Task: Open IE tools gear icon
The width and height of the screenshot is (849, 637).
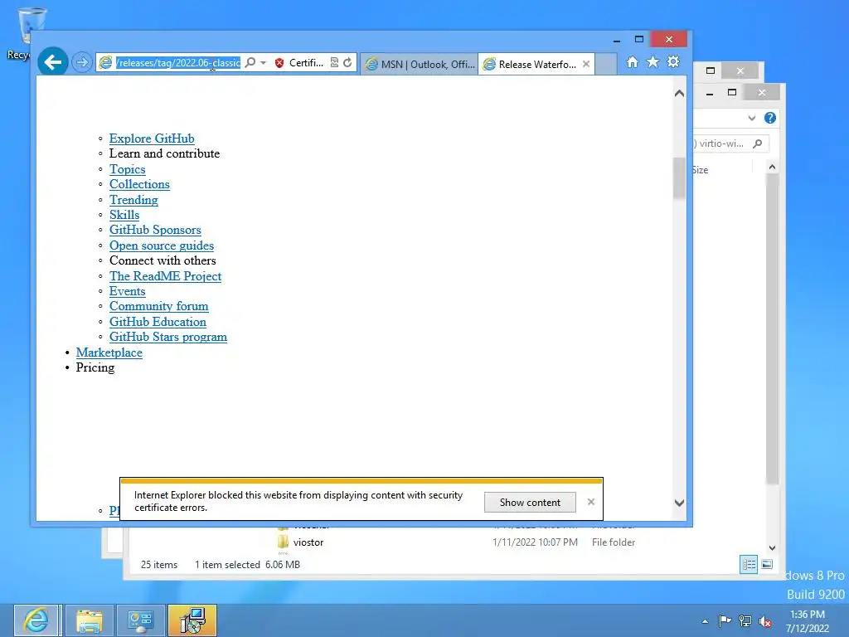Action: [673, 62]
